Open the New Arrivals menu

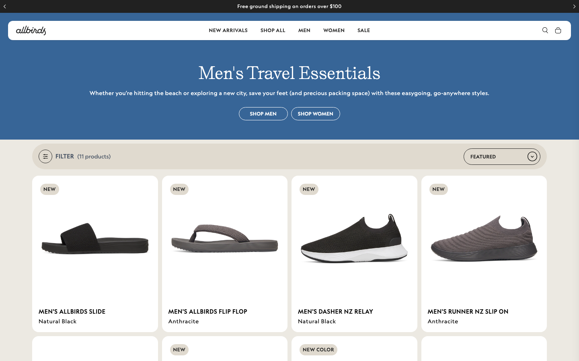tap(228, 30)
